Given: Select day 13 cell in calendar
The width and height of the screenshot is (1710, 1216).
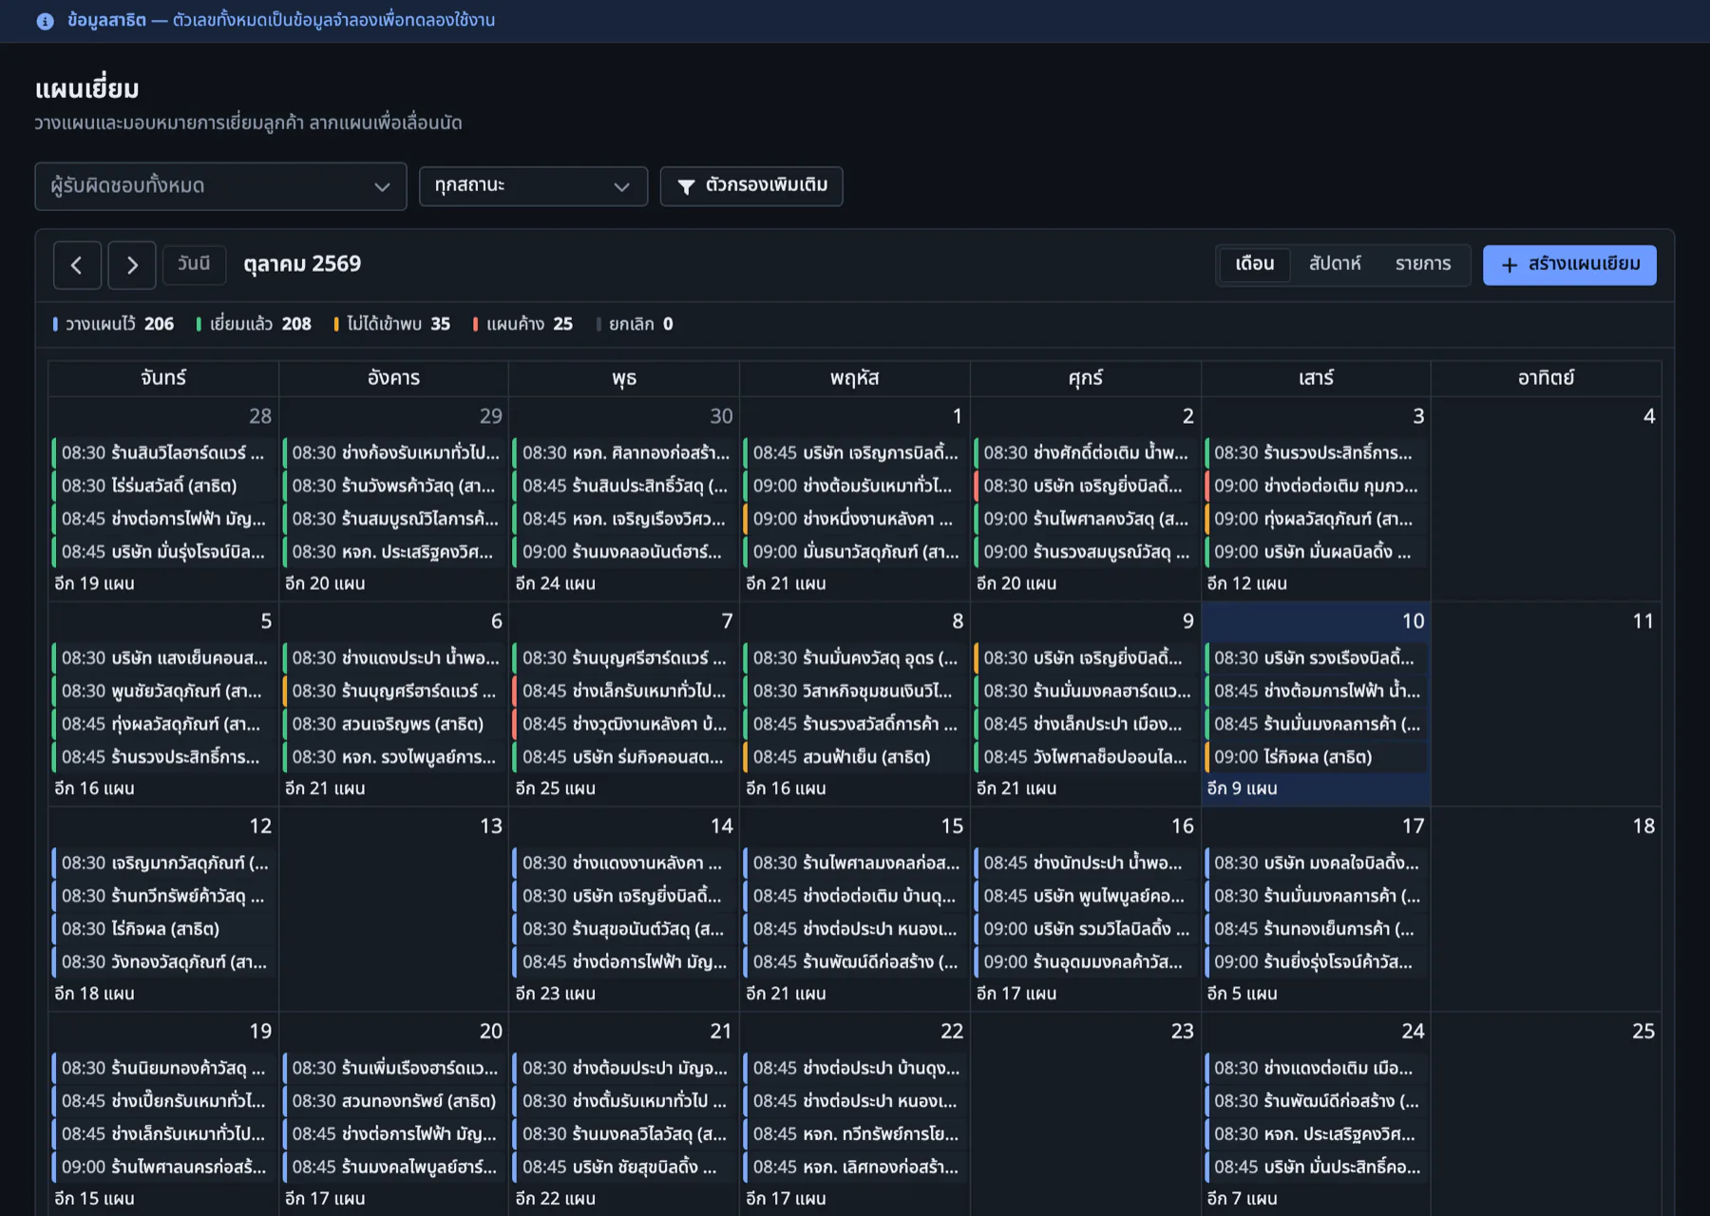Looking at the screenshot, I should point(394,910).
